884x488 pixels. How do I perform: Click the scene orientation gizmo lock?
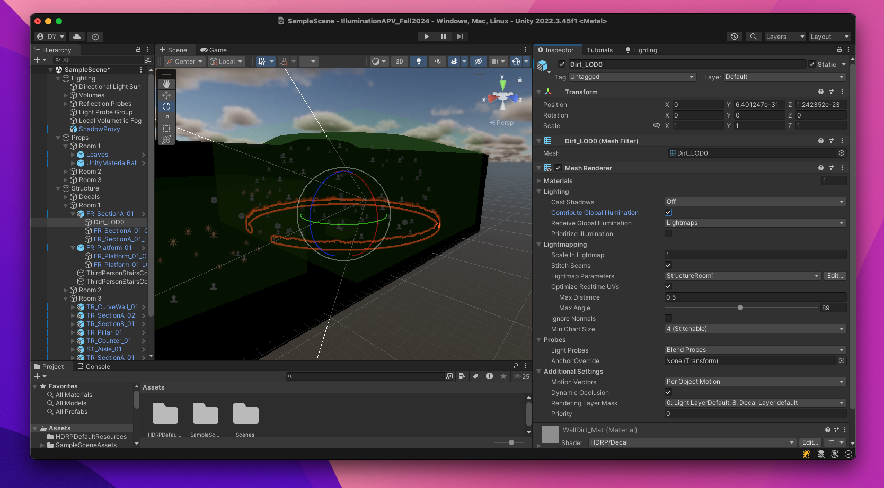click(x=520, y=79)
